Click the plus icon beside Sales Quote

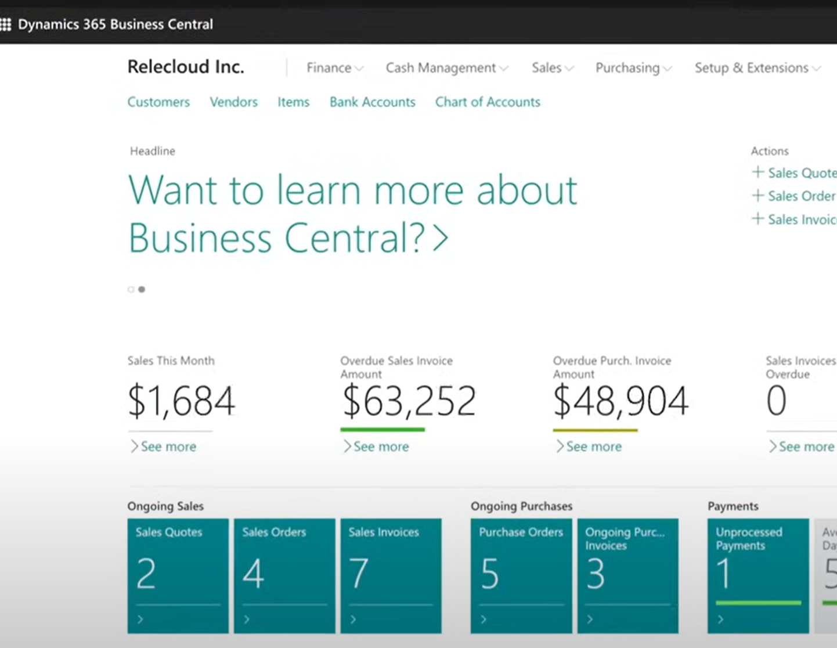[x=757, y=172]
